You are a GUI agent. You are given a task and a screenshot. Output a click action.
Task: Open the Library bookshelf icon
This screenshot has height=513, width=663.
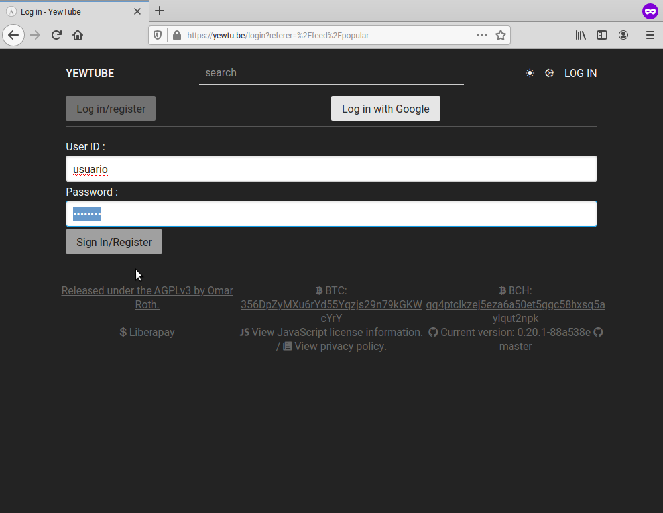tap(581, 36)
